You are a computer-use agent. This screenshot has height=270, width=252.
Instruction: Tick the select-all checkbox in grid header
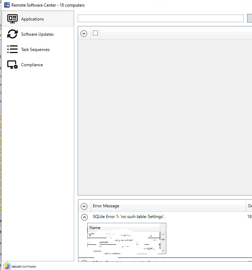(95, 33)
